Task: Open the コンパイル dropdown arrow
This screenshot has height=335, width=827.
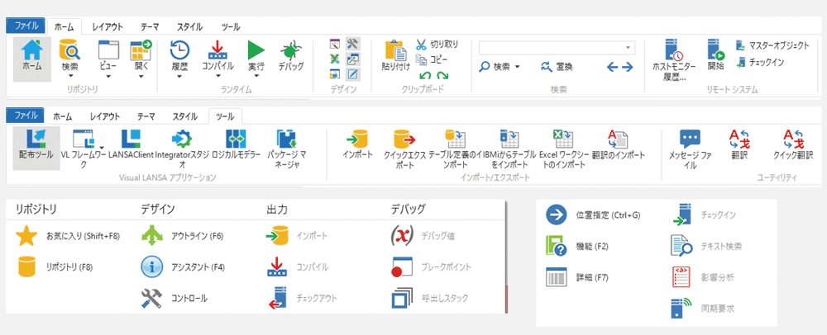Action: [x=218, y=77]
